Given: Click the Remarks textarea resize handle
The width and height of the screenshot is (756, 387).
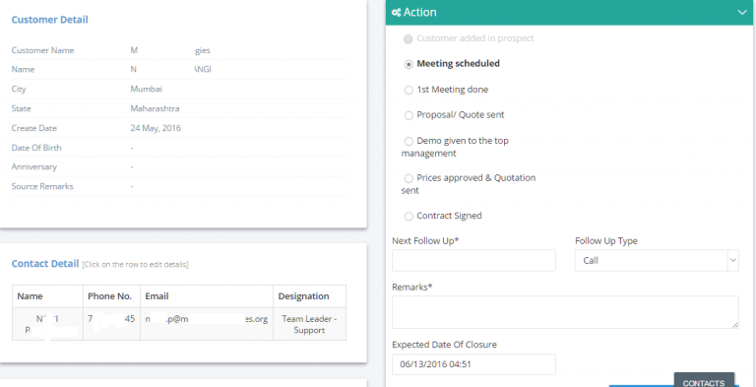Looking at the screenshot, I should click(734, 325).
